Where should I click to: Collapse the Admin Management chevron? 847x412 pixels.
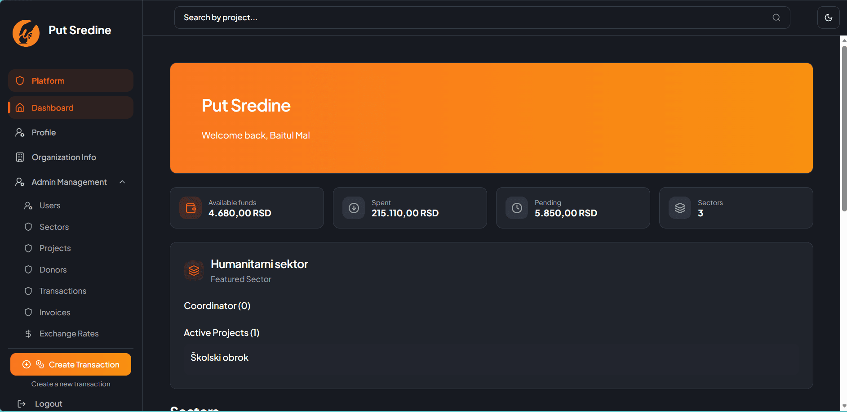(122, 182)
